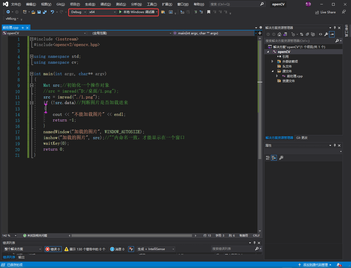This screenshot has height=268, width=351.
Task: Open Solution Explorer properties wrench icon
Action: (x=326, y=34)
